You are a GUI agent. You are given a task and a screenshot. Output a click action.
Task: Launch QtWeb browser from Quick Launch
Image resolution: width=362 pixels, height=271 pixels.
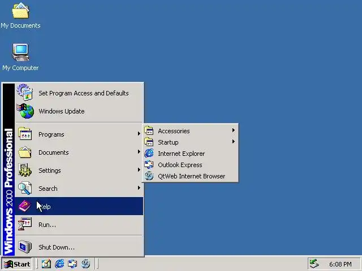click(x=85, y=264)
